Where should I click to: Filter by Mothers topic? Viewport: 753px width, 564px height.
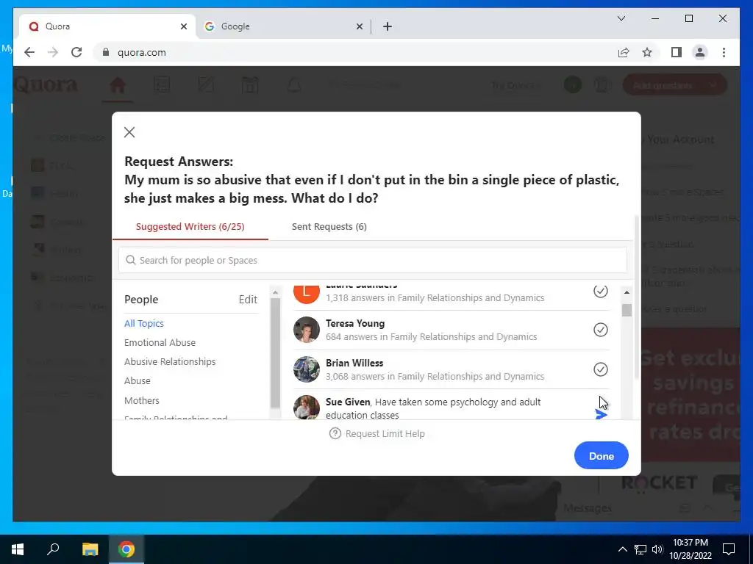(x=142, y=400)
